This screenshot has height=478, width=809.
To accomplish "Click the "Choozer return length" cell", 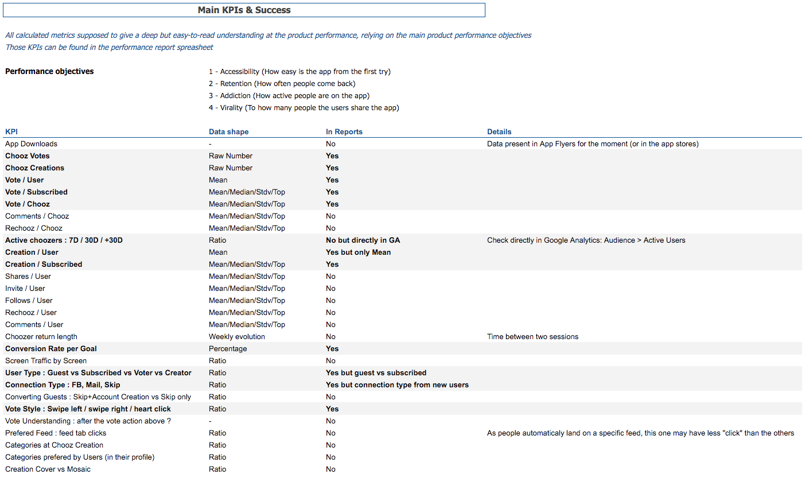I will coord(41,337).
